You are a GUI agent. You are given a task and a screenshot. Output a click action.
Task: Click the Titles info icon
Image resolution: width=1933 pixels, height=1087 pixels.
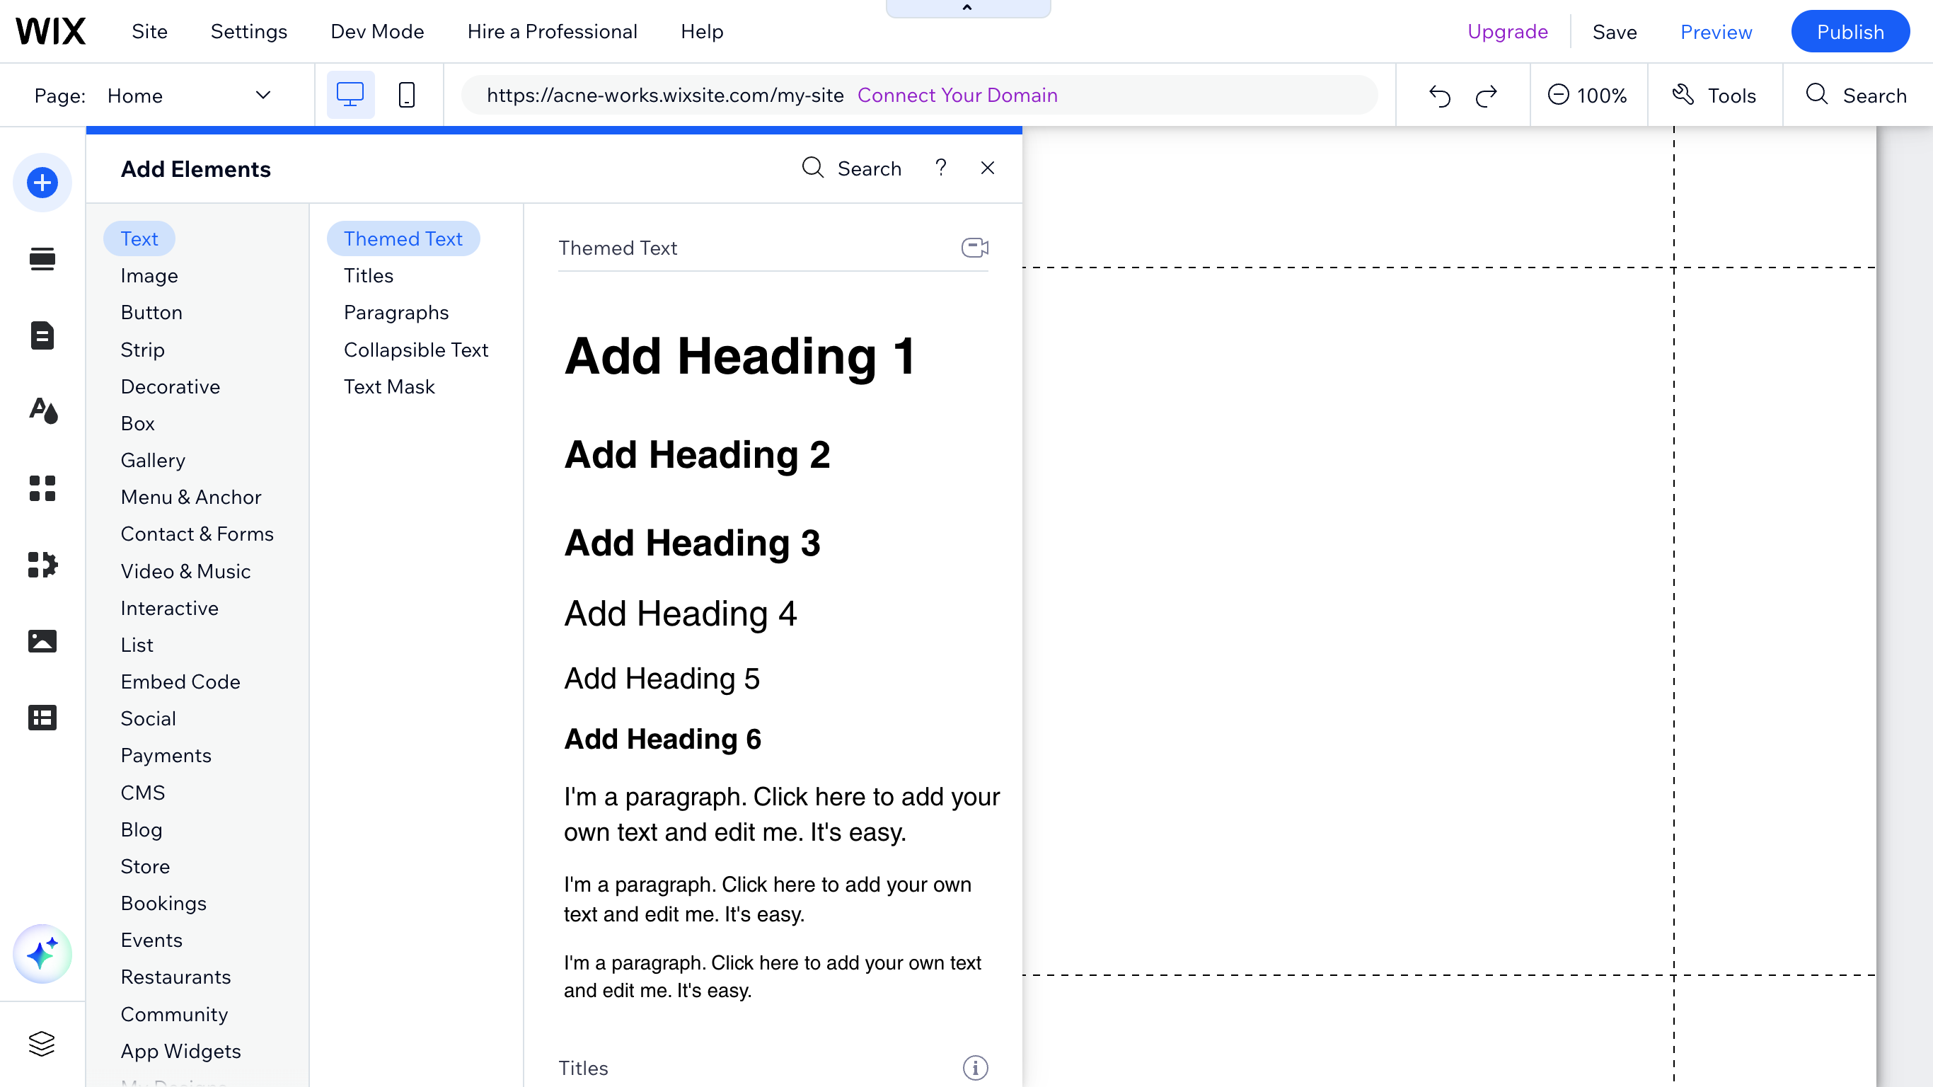pos(975,1067)
